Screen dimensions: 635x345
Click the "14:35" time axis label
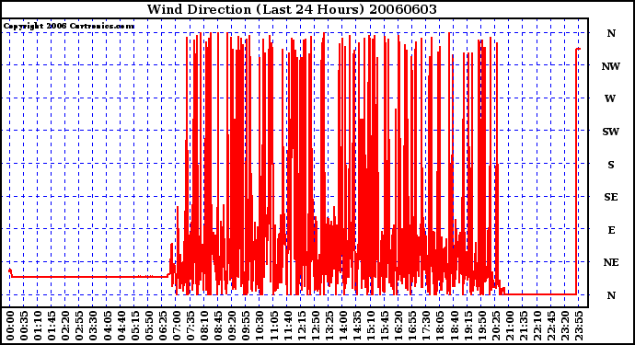coord(357,326)
